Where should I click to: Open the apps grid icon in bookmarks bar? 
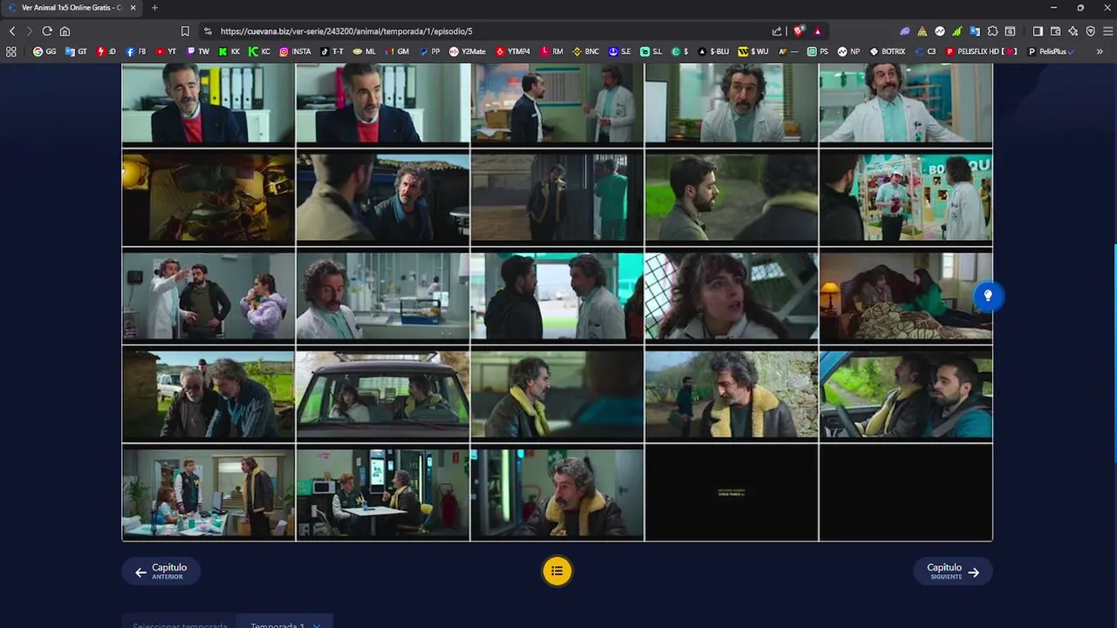[x=11, y=51]
